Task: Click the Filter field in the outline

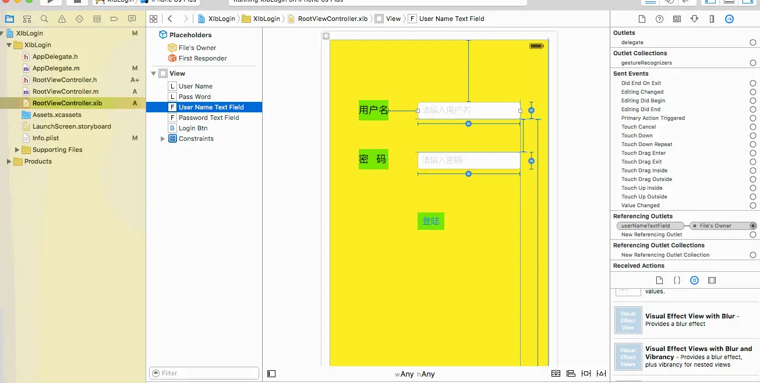Action: [204, 373]
